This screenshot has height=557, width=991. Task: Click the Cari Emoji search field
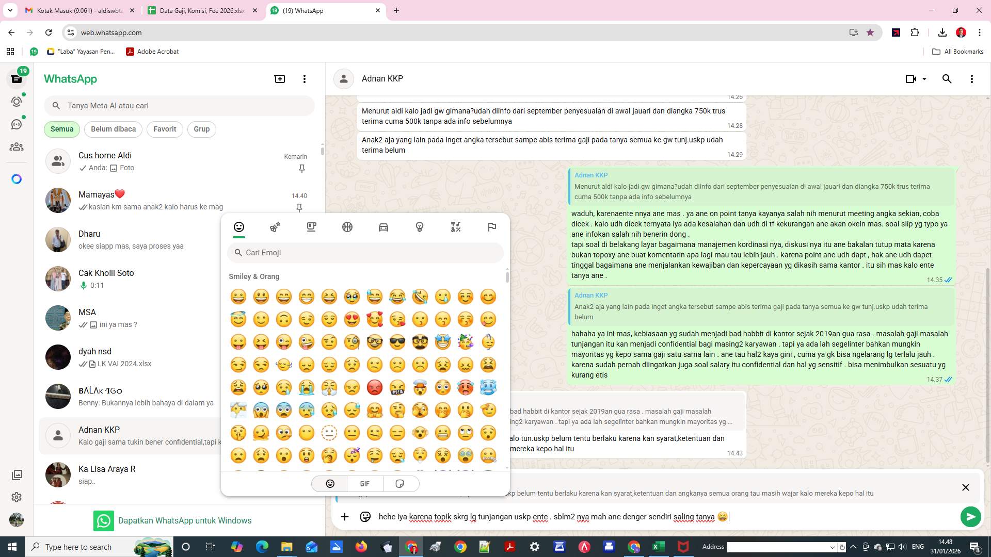tap(365, 253)
